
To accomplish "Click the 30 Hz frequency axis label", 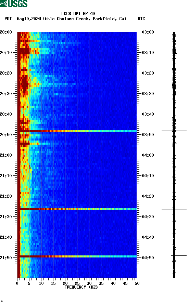I will [89, 283].
